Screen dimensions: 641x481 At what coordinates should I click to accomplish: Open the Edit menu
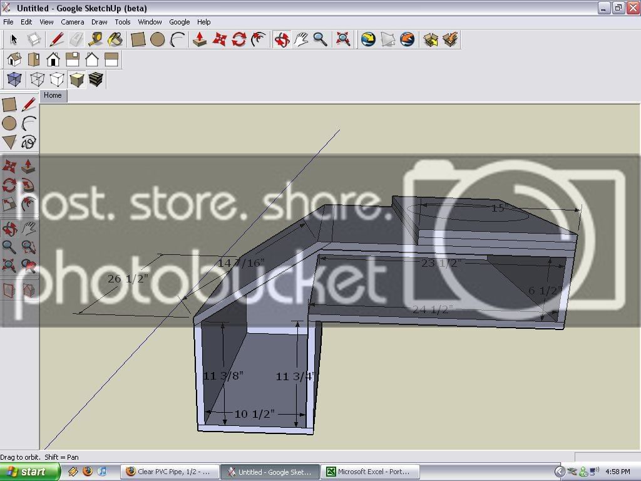(x=26, y=22)
